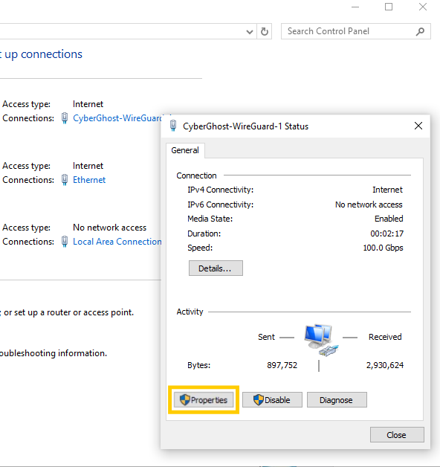The image size is (440, 467).
Task: Click the Ethernet adapter icon
Action: (x=65, y=180)
